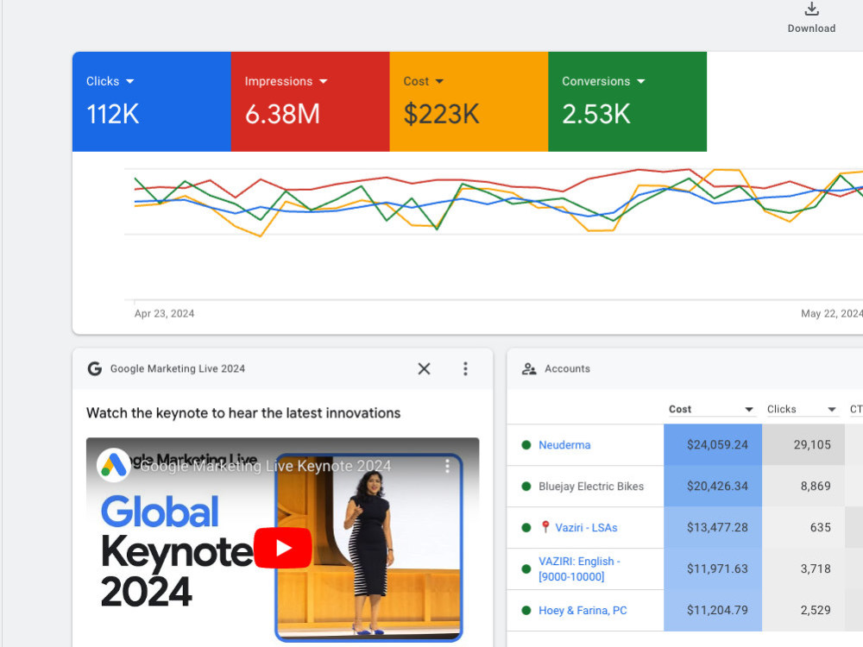Click the $11,204.79 cost cell
Image resolution: width=863 pixels, height=647 pixels.
click(713, 610)
